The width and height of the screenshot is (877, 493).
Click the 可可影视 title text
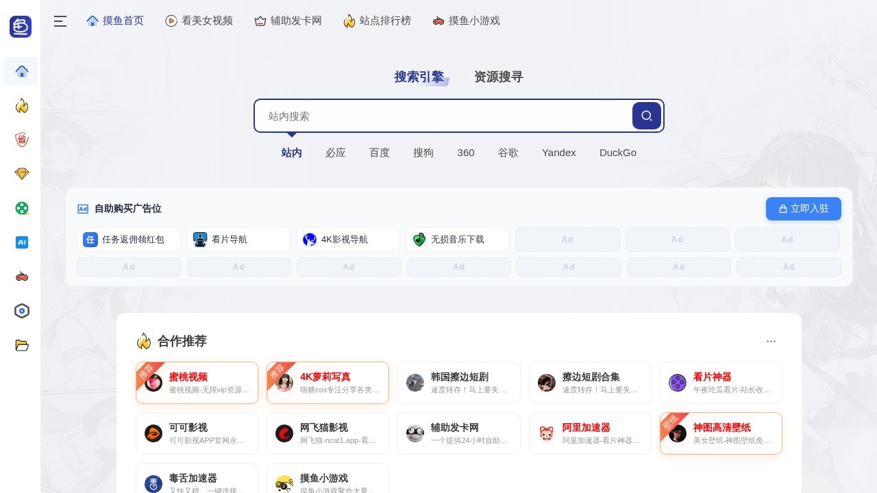(188, 427)
